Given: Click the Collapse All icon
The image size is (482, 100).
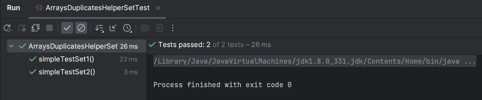Looking at the screenshot, I should (x=113, y=28).
